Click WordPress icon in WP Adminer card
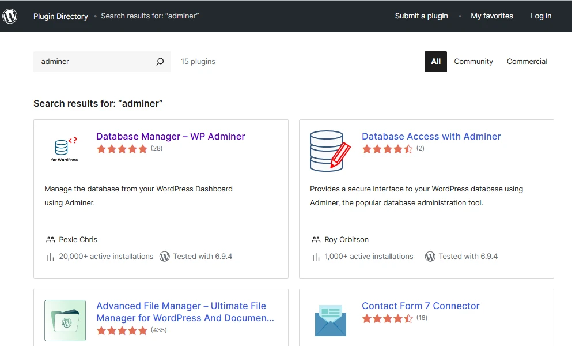Image resolution: width=572 pixels, height=346 pixels. coord(165,257)
